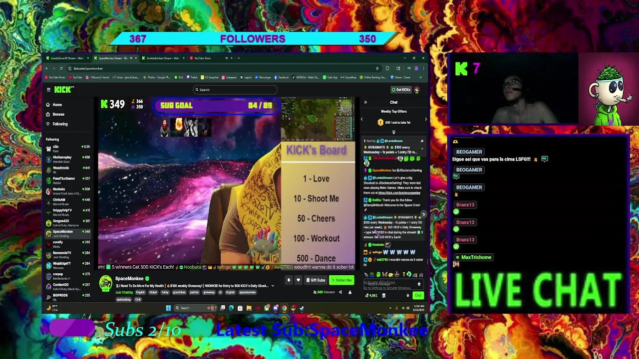639x359 pixels.
Task: Show previous Weekly Top Gifters slide
Action: [362, 119]
